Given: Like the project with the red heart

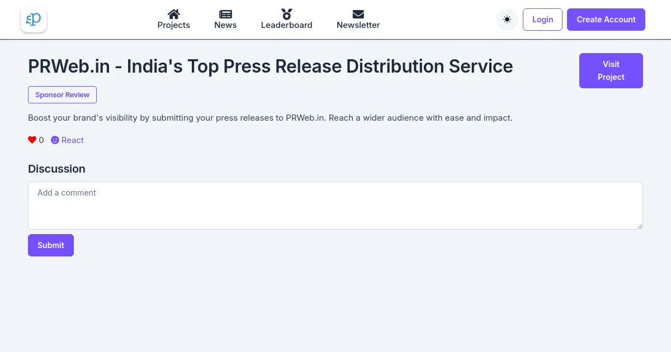Looking at the screenshot, I should [x=32, y=140].
